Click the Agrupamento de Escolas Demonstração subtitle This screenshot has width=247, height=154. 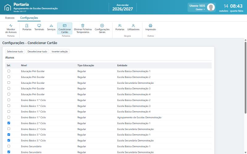[x=36, y=9]
